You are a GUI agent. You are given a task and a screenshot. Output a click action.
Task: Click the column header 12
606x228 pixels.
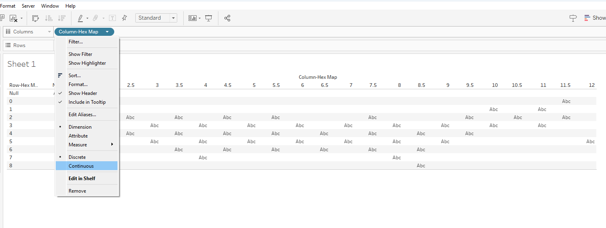point(591,85)
